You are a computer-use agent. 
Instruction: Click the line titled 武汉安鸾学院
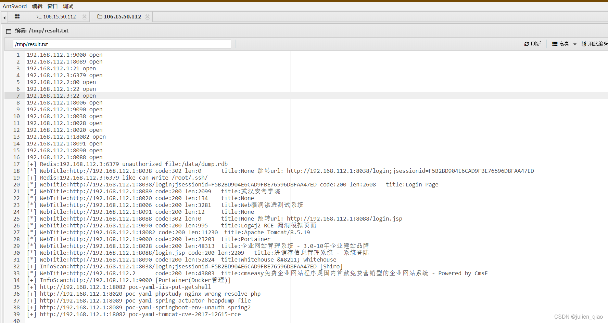(154, 191)
